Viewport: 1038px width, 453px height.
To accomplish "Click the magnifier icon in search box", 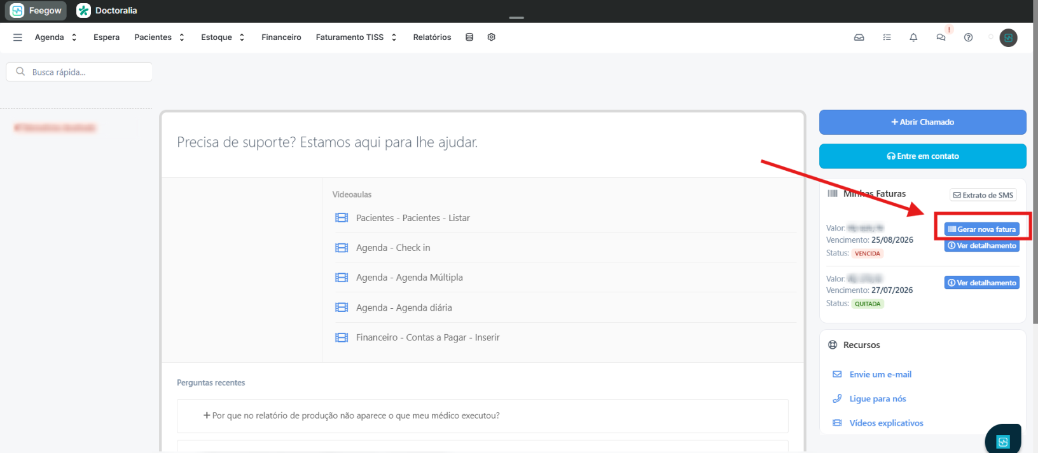I will pyautogui.click(x=20, y=72).
